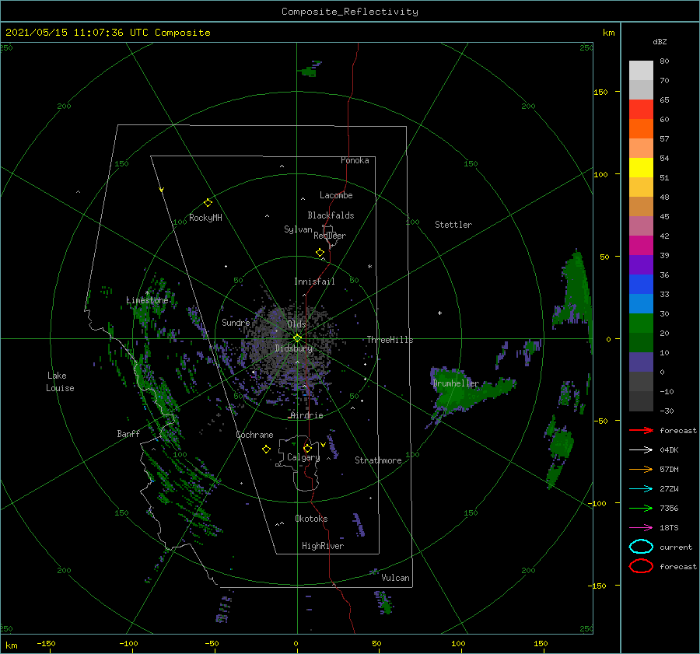700x654 pixels.
Task: Click the Calgary city label
Action: click(x=303, y=457)
